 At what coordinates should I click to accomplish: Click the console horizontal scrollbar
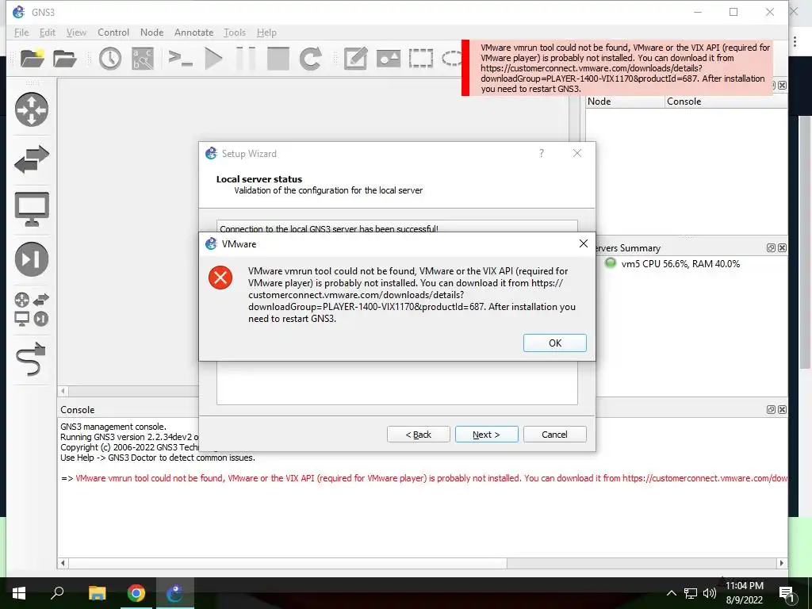pyautogui.click(x=287, y=563)
